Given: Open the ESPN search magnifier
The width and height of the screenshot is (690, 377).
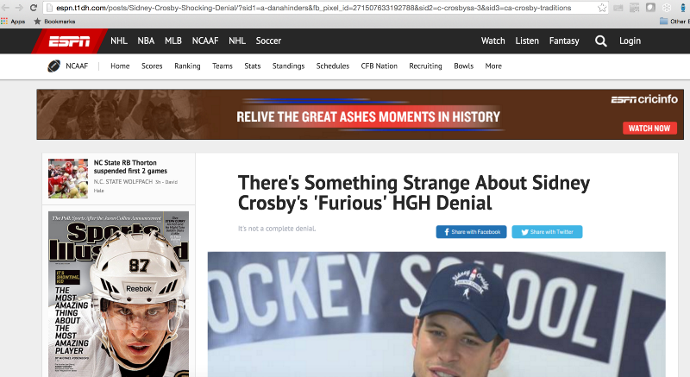Looking at the screenshot, I should click(600, 41).
